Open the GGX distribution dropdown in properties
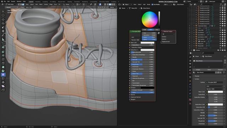 (214, 86)
